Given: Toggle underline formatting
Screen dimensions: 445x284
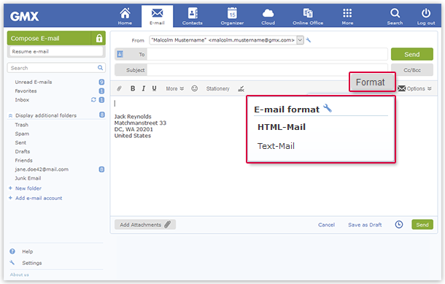Looking at the screenshot, I should 154,88.
